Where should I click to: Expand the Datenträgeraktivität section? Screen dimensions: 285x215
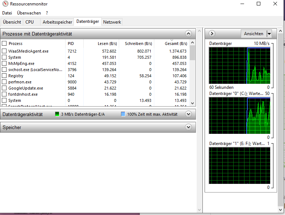[x=188, y=114]
